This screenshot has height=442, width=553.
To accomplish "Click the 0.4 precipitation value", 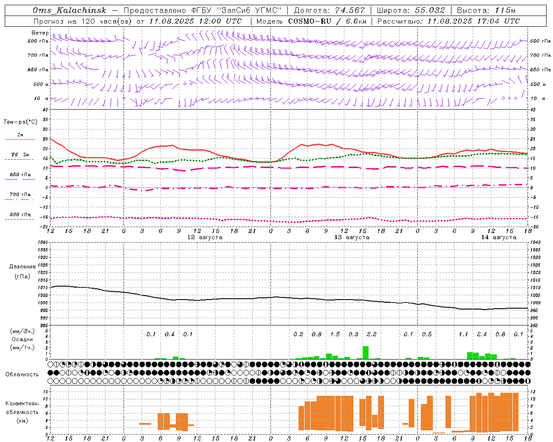I will coord(170,335).
